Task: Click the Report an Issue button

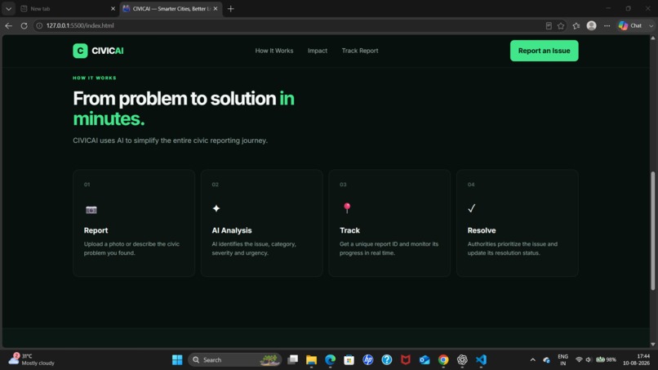Action: click(x=544, y=51)
